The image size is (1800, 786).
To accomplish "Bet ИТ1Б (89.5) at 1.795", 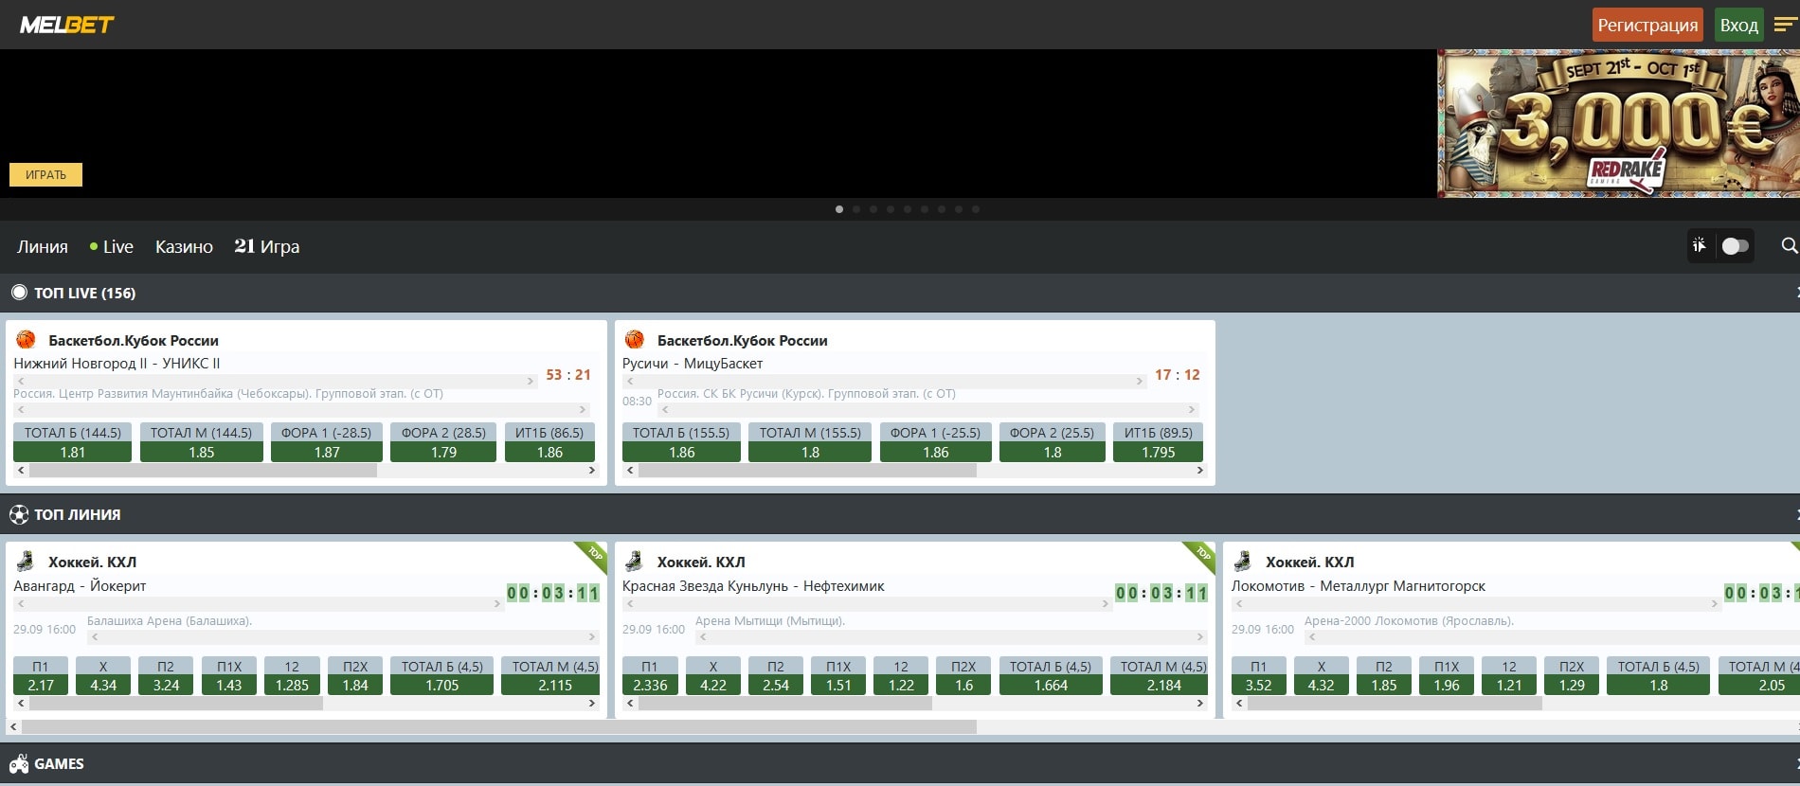I will pos(1158,442).
